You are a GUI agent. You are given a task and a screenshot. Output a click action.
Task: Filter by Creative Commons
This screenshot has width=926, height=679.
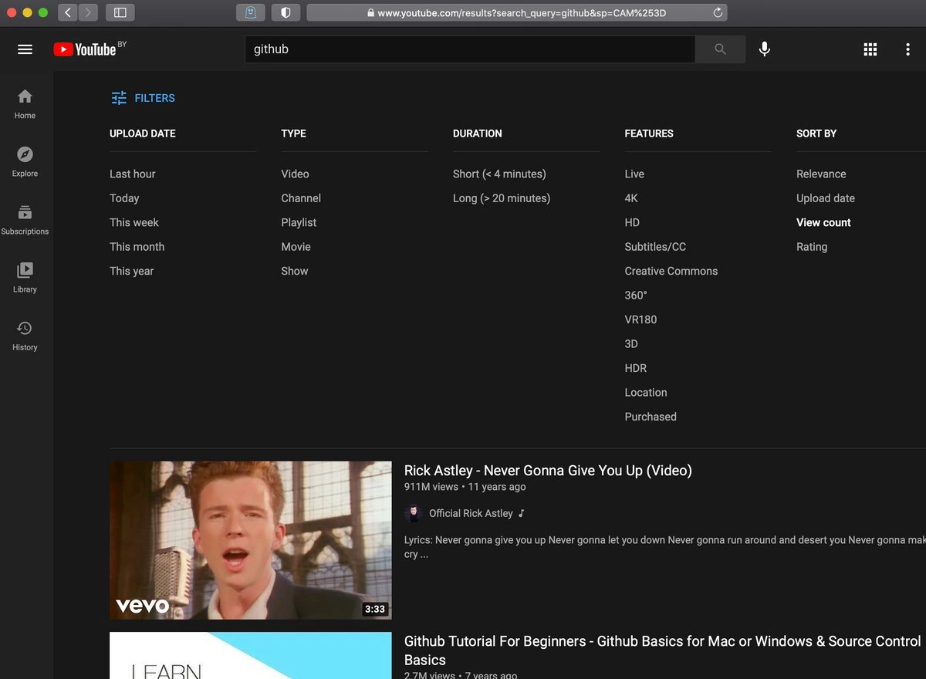coord(671,271)
